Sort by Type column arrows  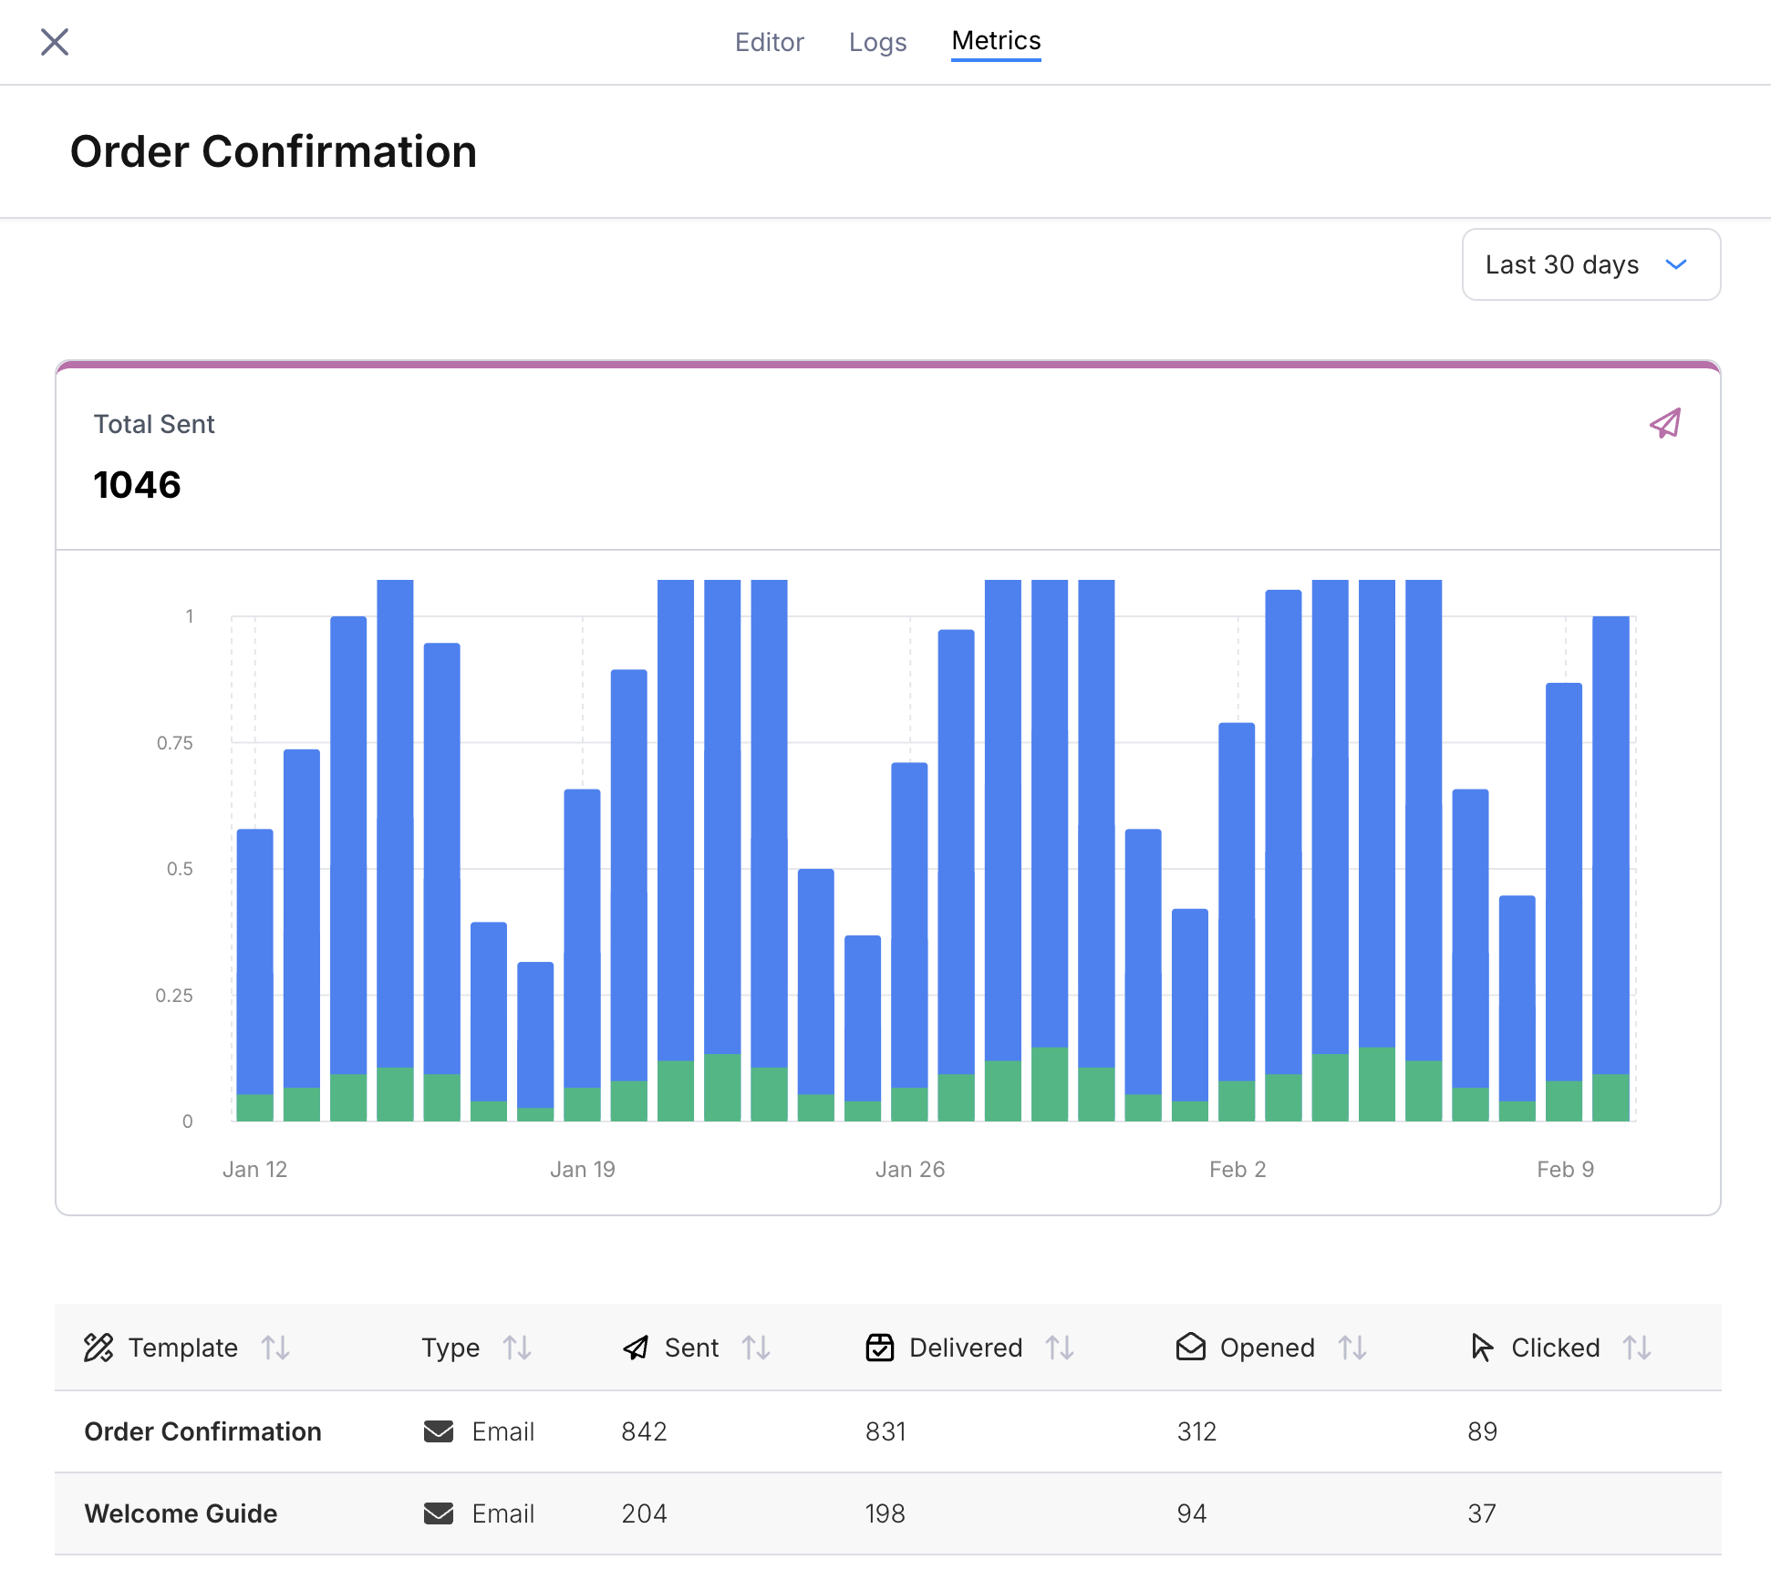(517, 1348)
